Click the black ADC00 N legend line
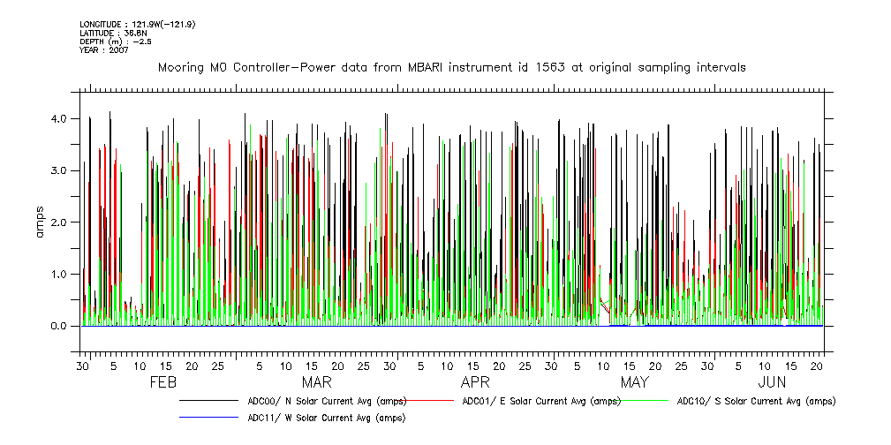Viewport: 891px width, 445px height. 208,401
